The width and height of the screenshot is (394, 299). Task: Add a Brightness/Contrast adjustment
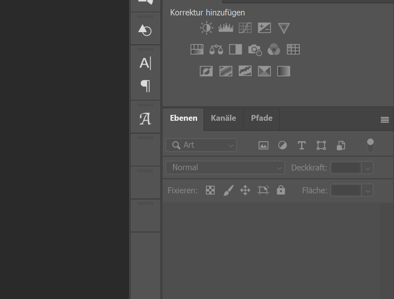(x=206, y=28)
